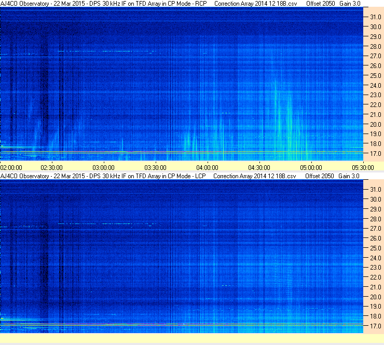Image resolution: width=384 pixels, height=345 pixels.
Task: Click the 21.0 frequency label on RCP plot
Action: coord(375,115)
